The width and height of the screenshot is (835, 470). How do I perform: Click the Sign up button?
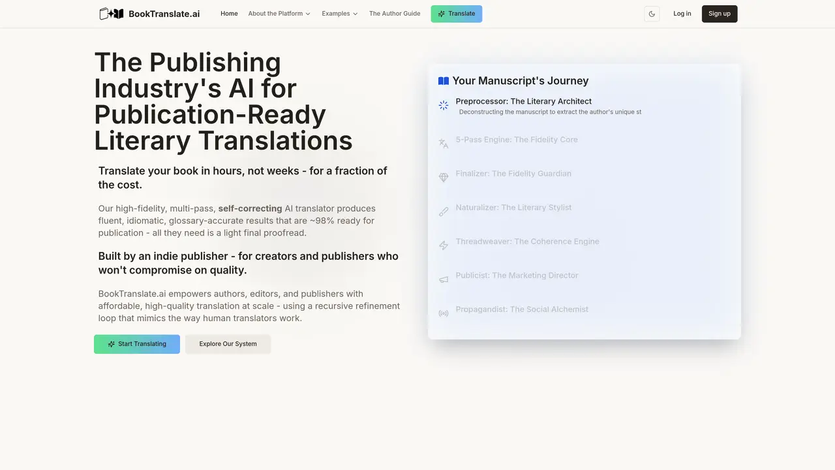pyautogui.click(x=720, y=14)
